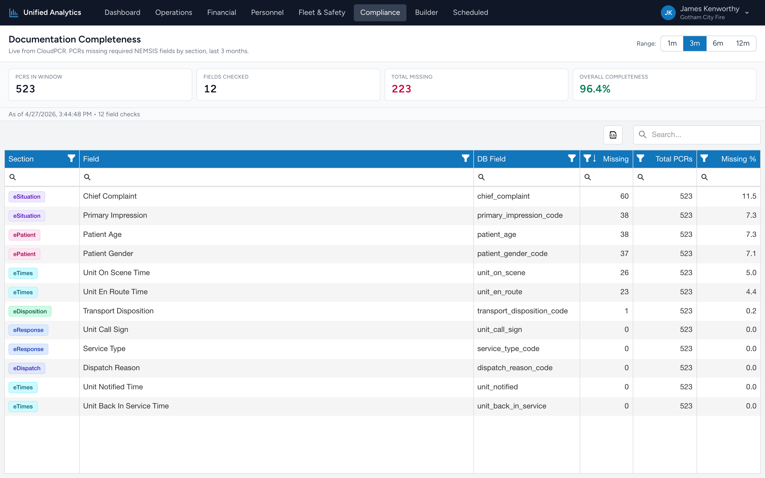Open the Field column filter icon
765x478 pixels.
tap(465, 158)
